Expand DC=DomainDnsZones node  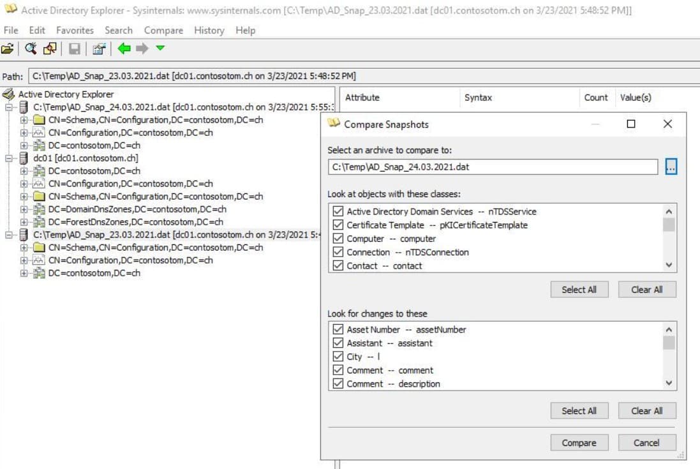click(24, 209)
